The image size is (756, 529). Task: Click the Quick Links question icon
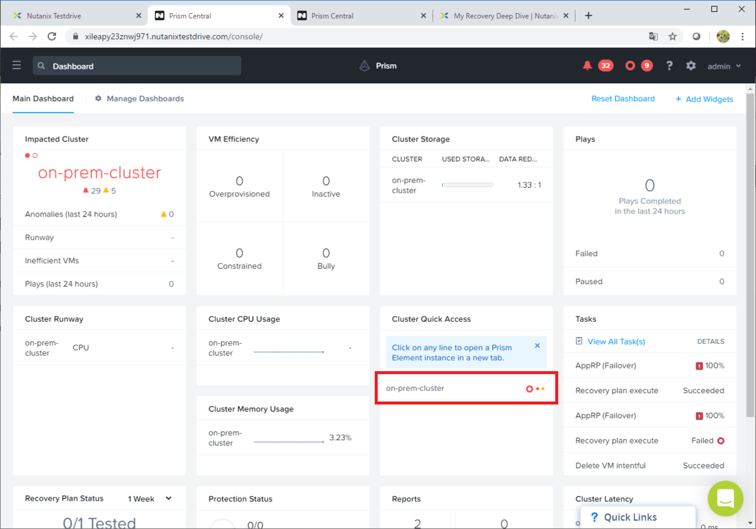(x=594, y=517)
